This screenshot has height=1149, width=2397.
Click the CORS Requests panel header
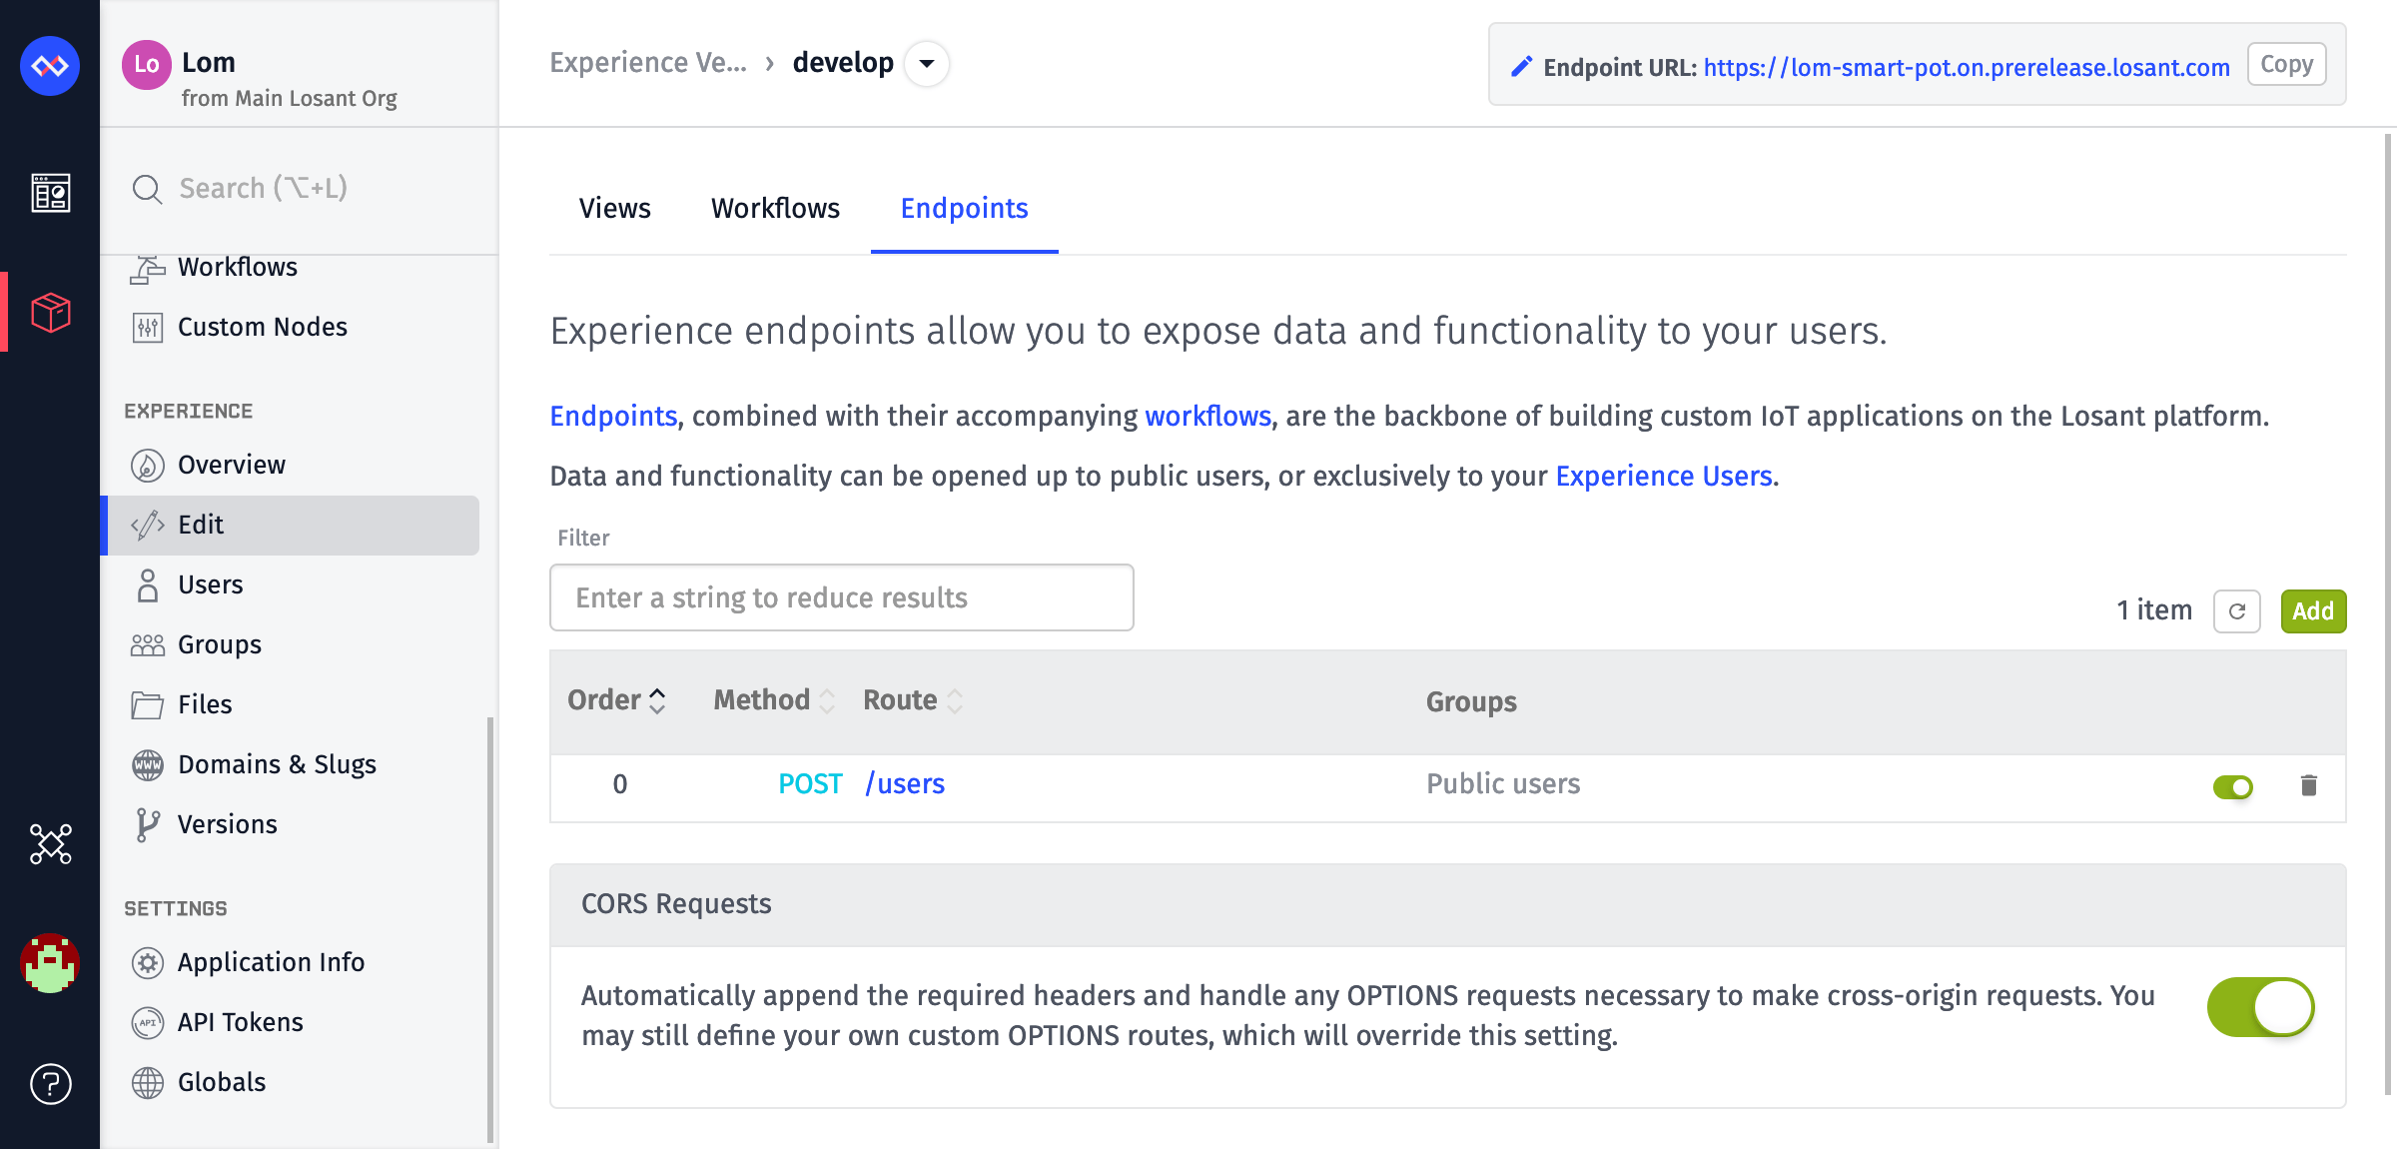1447,904
